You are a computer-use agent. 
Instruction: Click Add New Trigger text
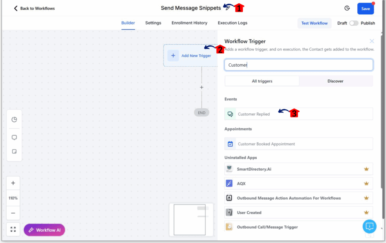coord(196,56)
